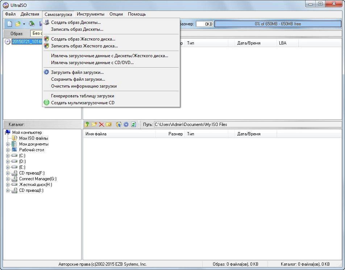Click the gear icon beside Загрузить файл загрузки
345x270 pixels.
46,72
